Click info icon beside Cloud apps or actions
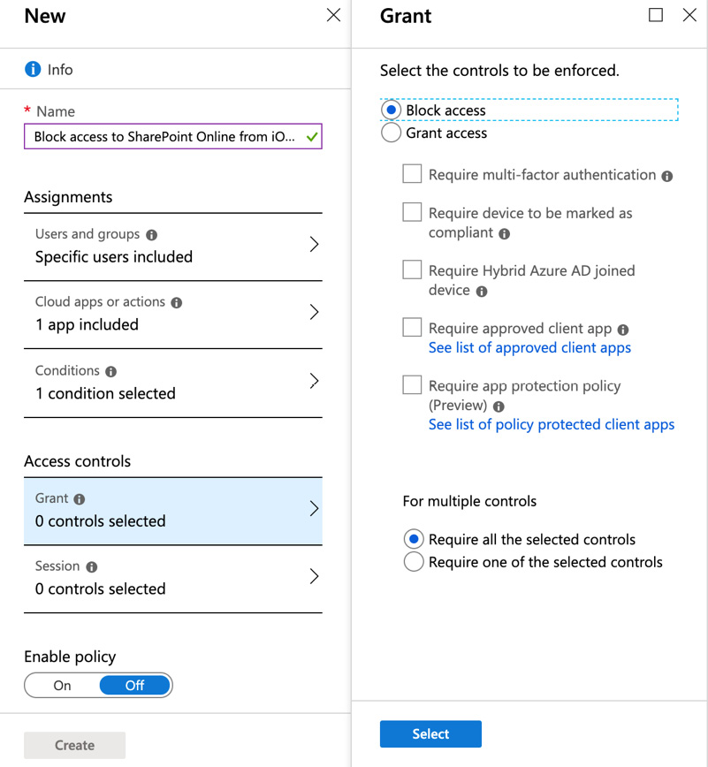 point(177,302)
